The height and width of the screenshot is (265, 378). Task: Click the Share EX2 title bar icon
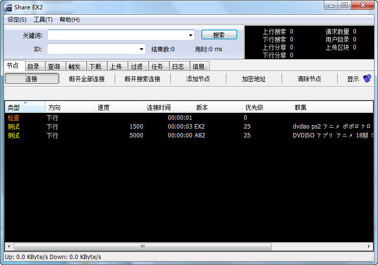click(x=8, y=7)
